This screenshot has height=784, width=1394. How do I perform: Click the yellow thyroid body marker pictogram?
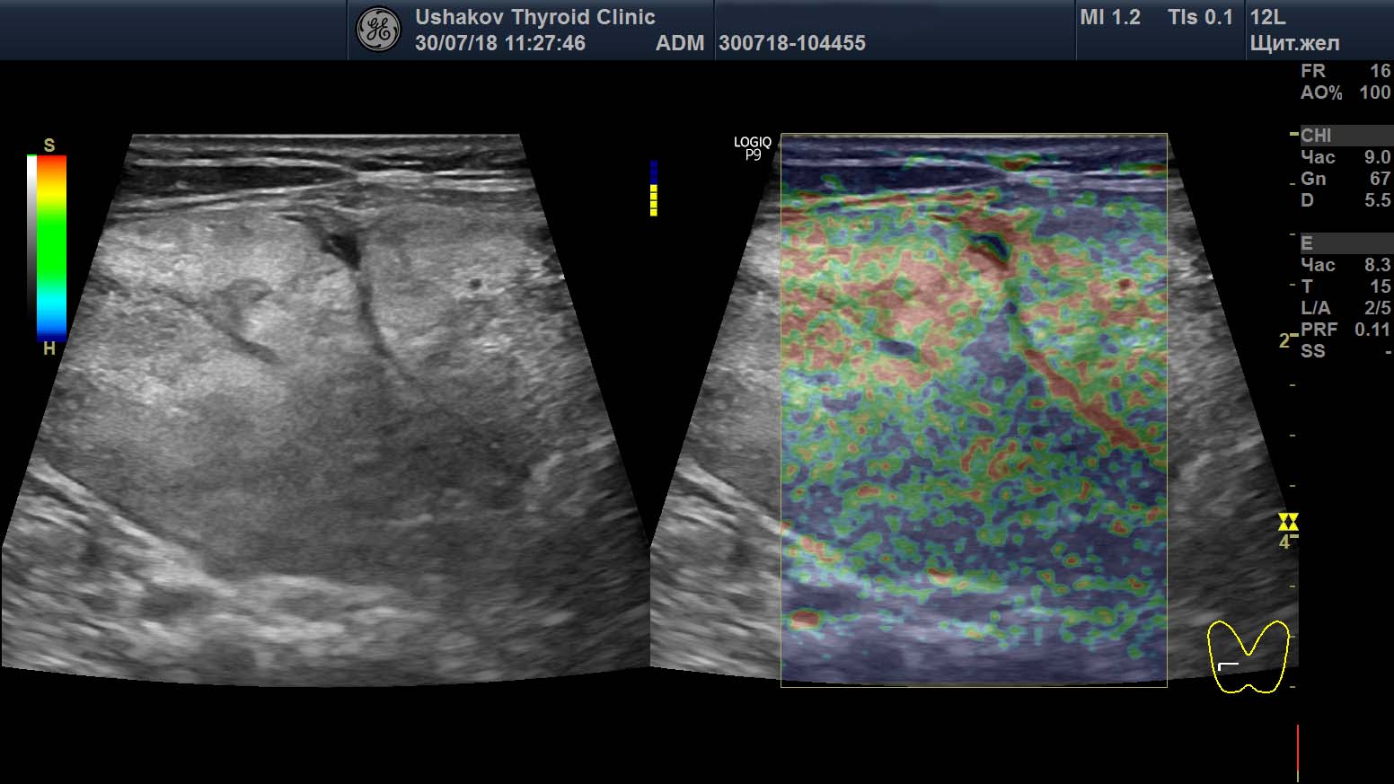pos(1248,656)
